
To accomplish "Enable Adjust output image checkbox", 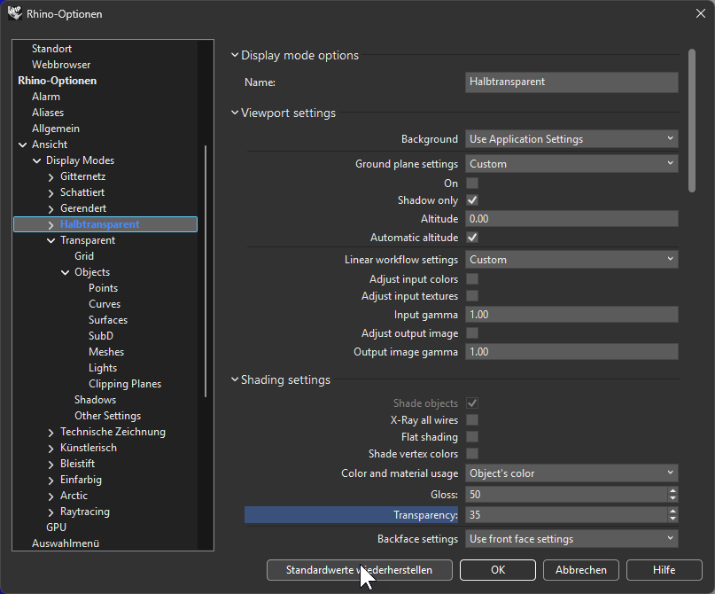I will pos(472,333).
